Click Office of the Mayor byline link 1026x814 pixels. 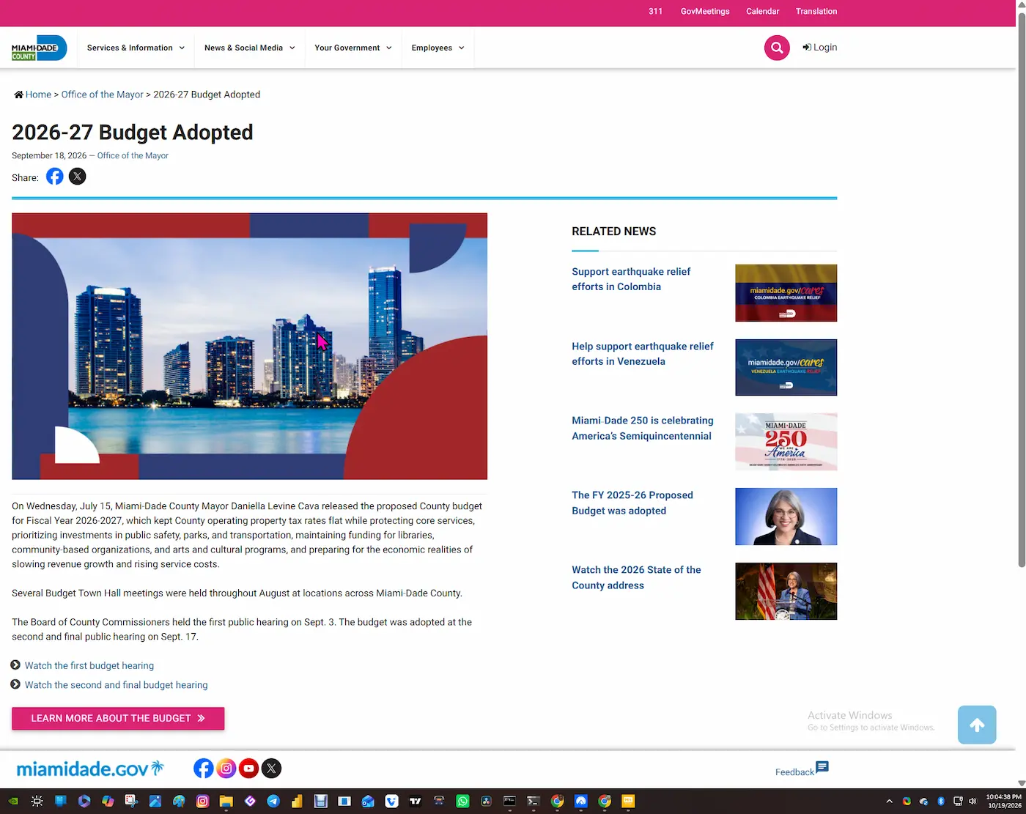133,155
